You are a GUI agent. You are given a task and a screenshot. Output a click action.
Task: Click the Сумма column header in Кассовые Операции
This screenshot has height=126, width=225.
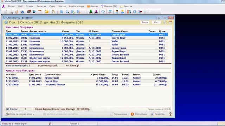(x=66, y=31)
